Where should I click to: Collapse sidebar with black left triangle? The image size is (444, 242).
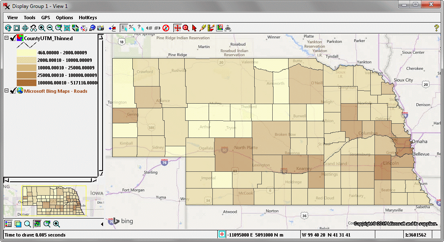[102, 224]
